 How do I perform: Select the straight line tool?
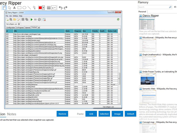point(29,8)
